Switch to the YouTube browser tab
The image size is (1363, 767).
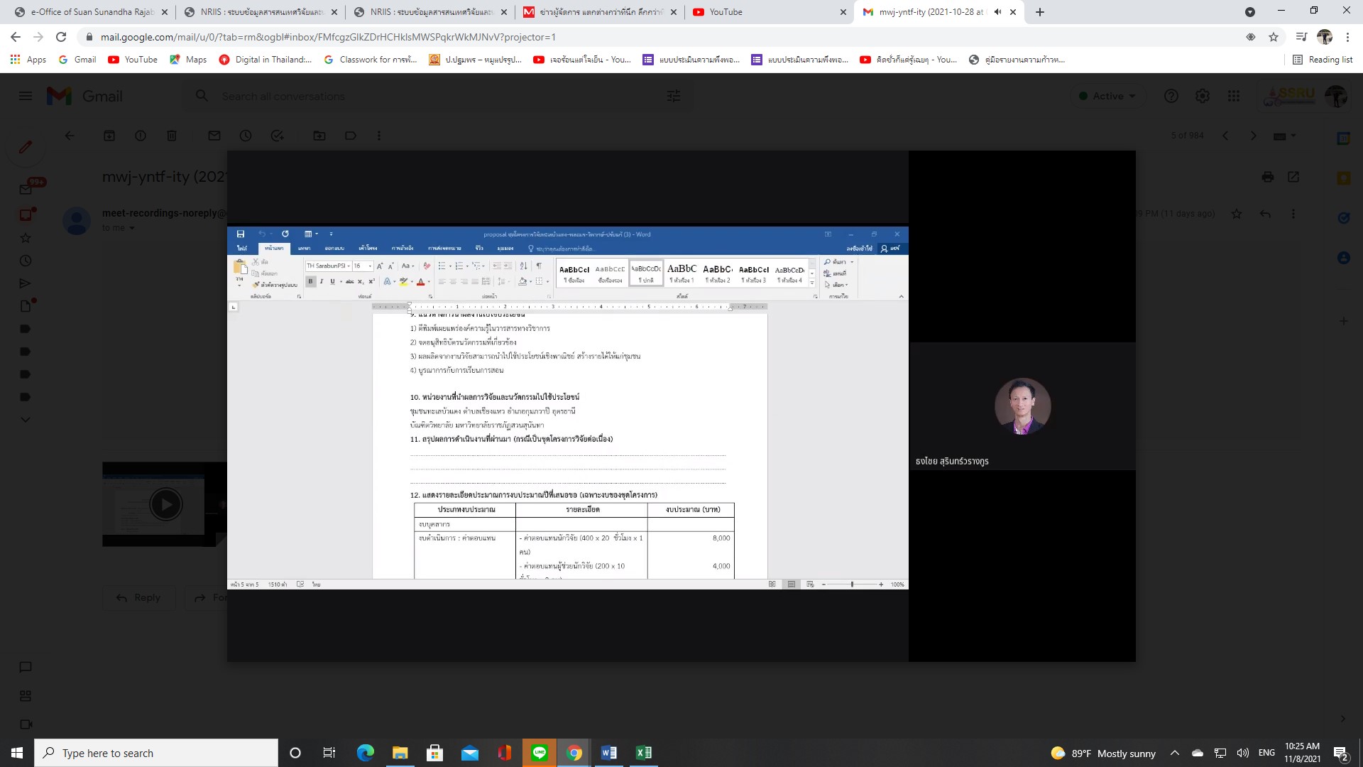point(725,12)
